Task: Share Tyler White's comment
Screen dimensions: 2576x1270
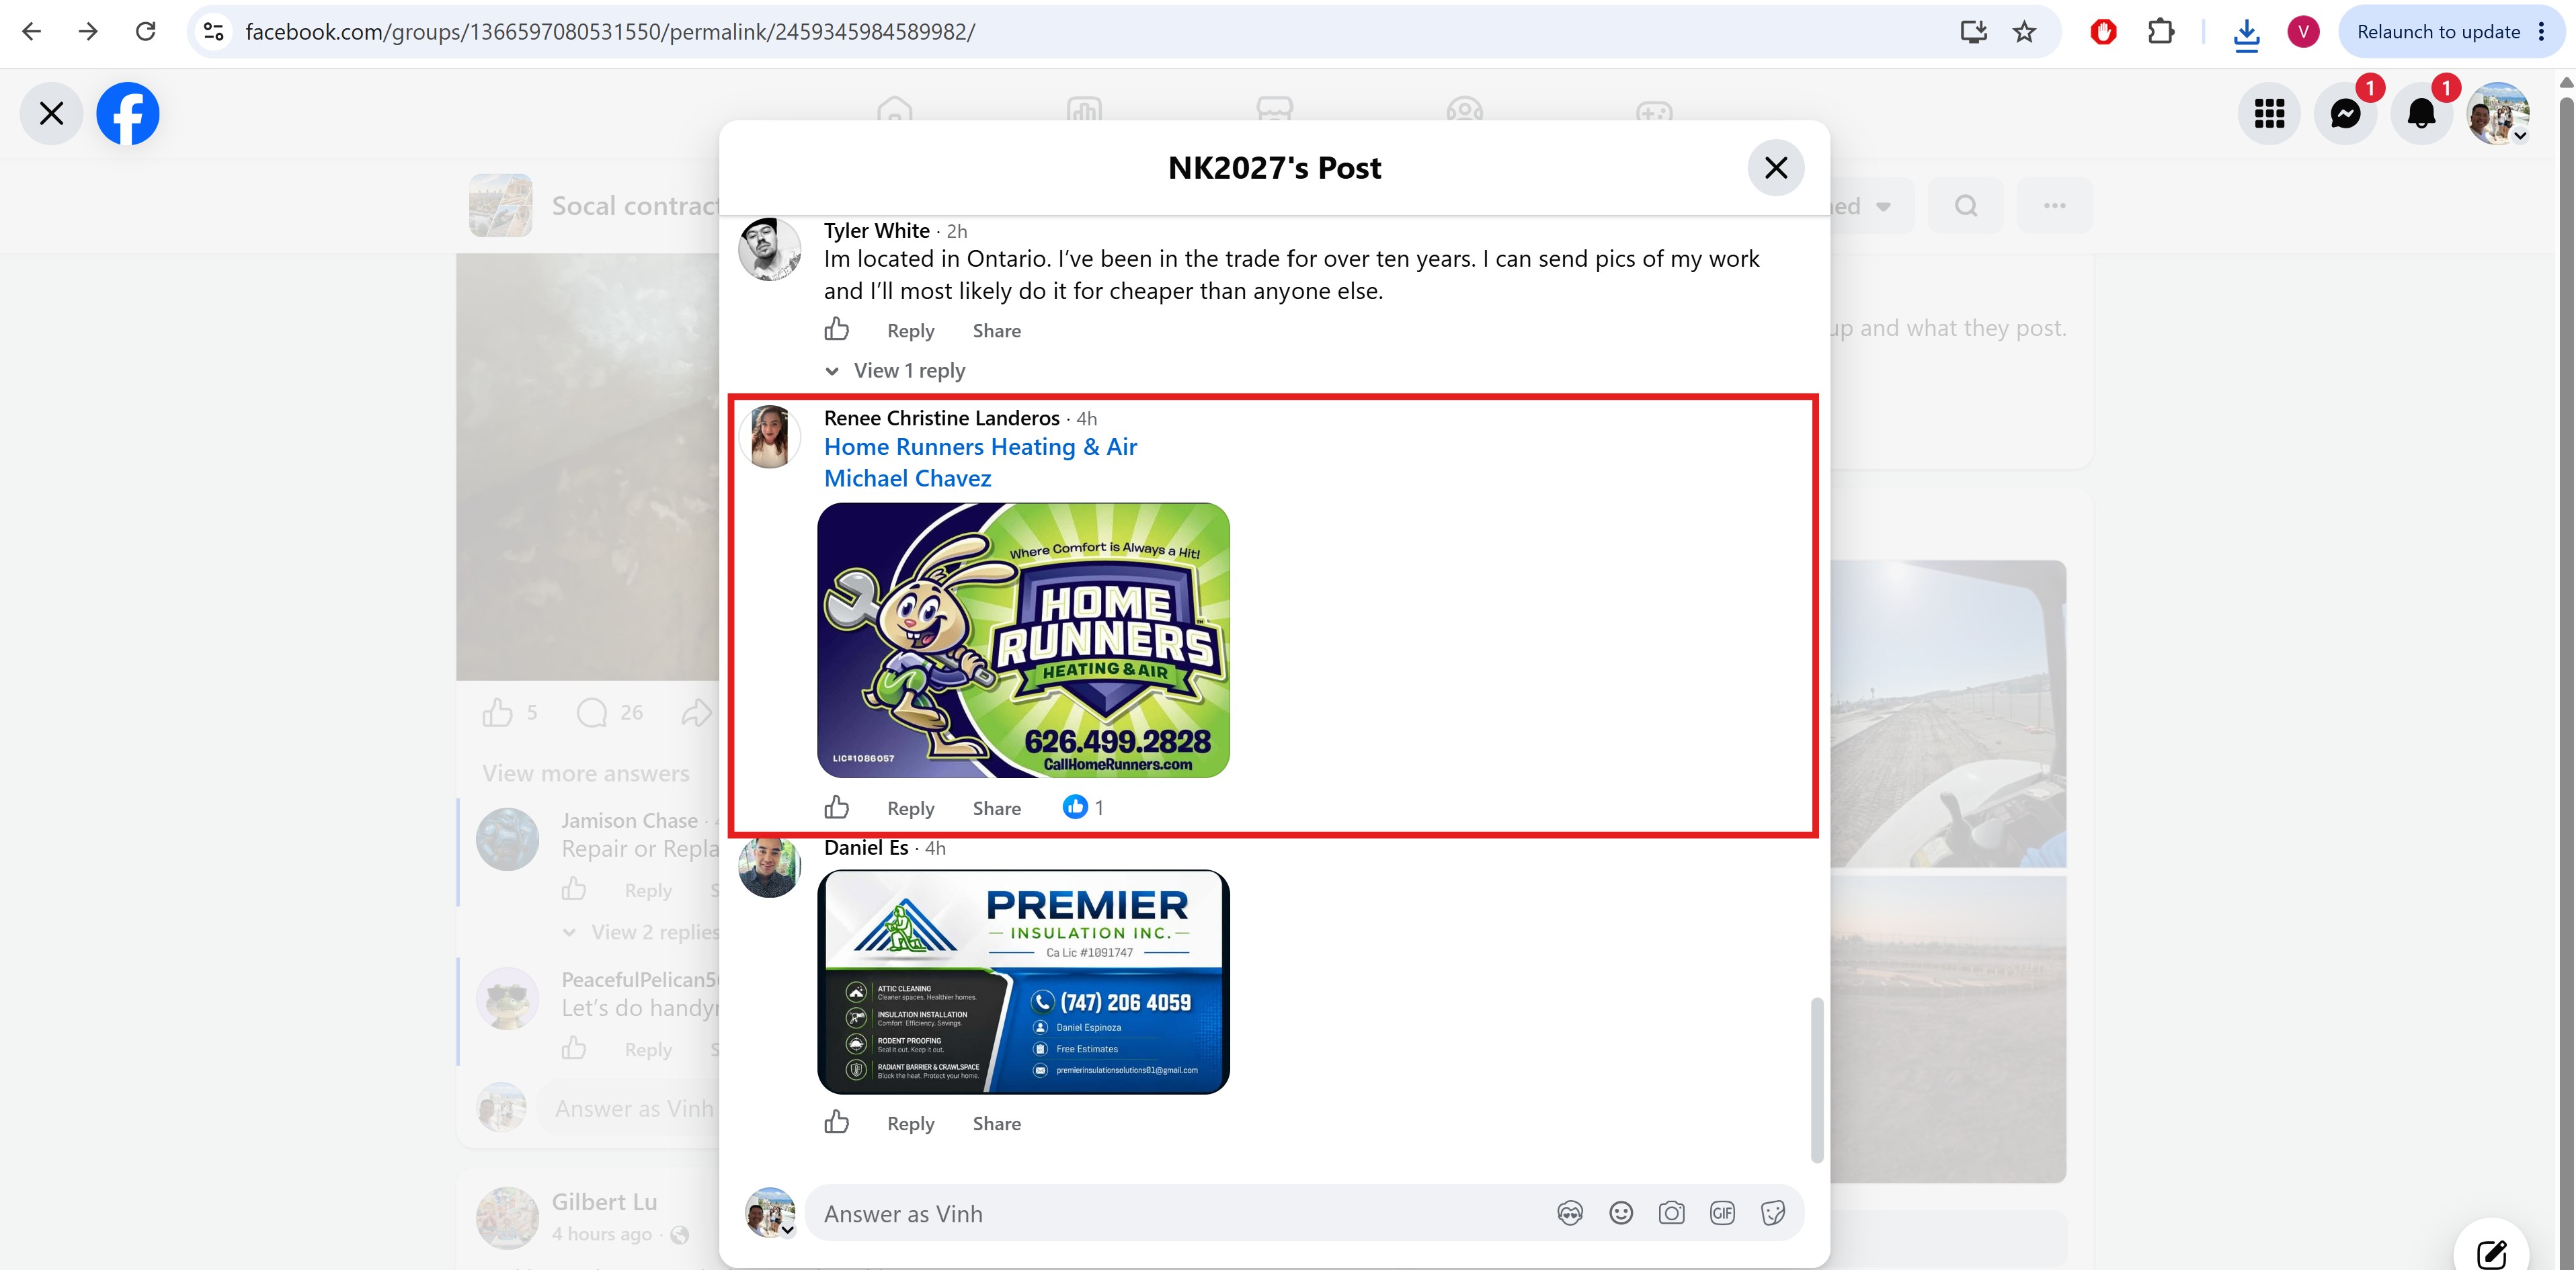Action: (x=996, y=331)
